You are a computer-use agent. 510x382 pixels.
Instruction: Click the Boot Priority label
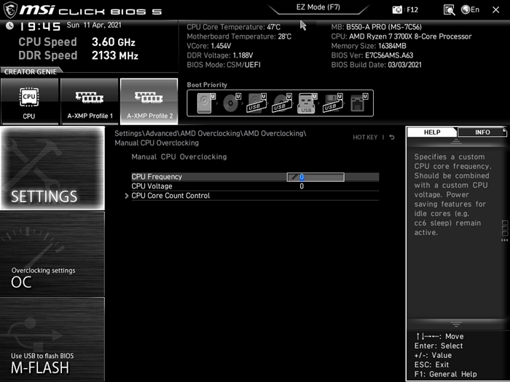point(207,85)
